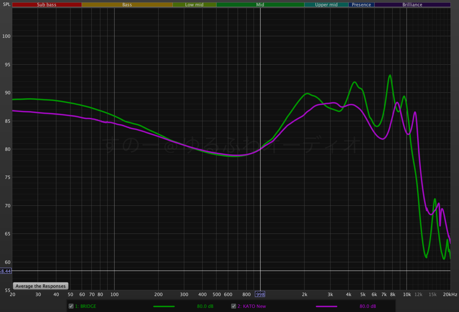Click the 2k frequency axis label
The height and width of the screenshot is (312, 459).
(304, 294)
